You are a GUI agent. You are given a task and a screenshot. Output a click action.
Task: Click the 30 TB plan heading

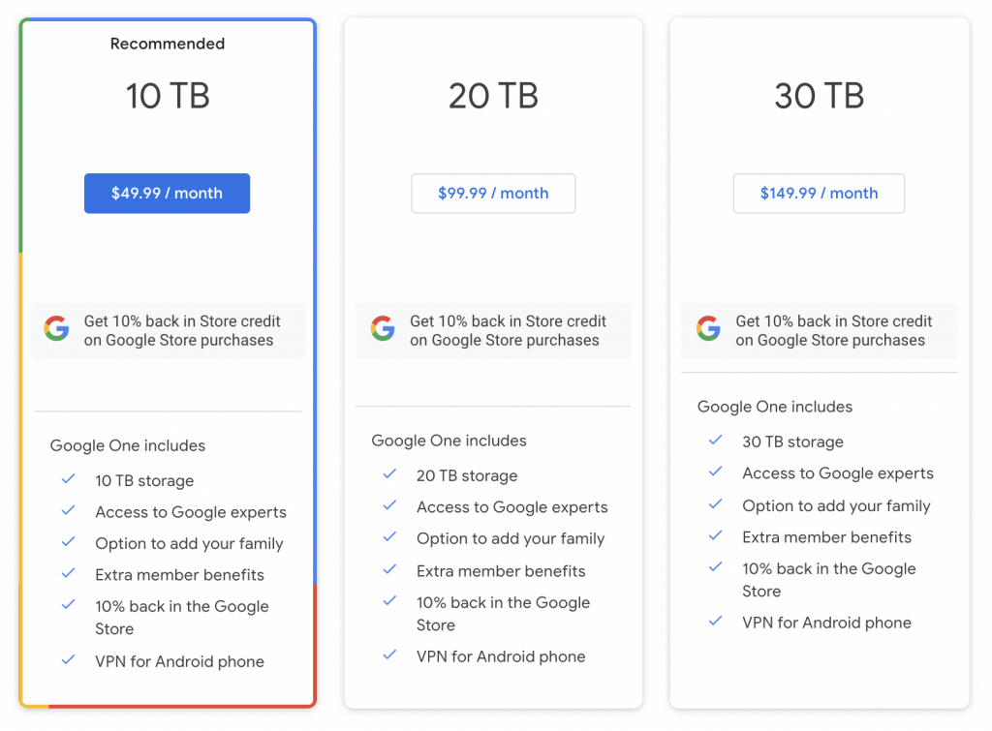click(819, 95)
